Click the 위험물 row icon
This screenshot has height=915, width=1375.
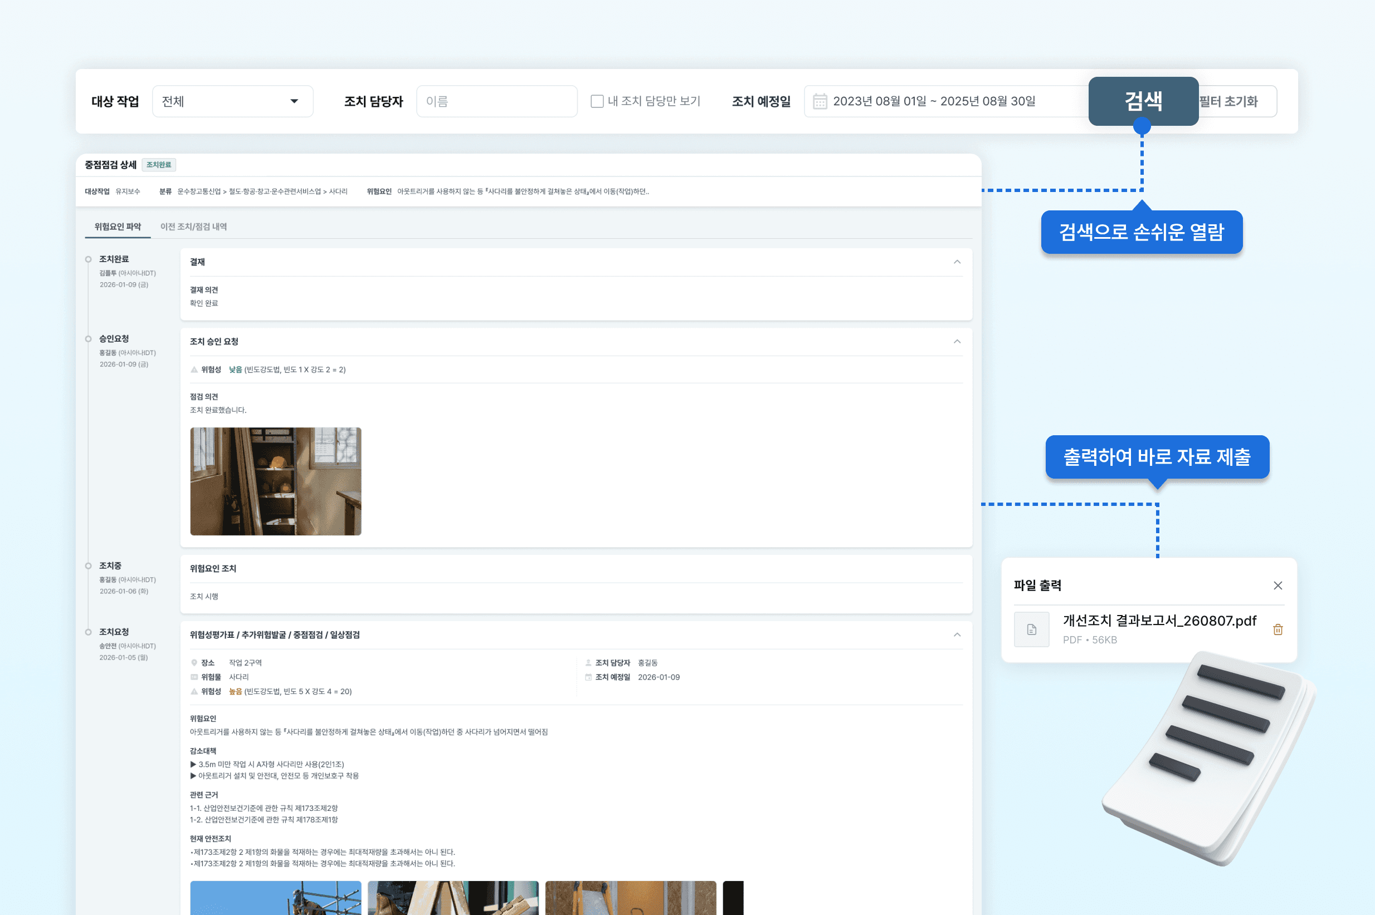coord(194,677)
